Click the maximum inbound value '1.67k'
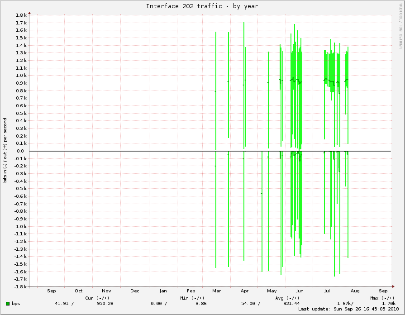405x315 pixels. pos(344,304)
